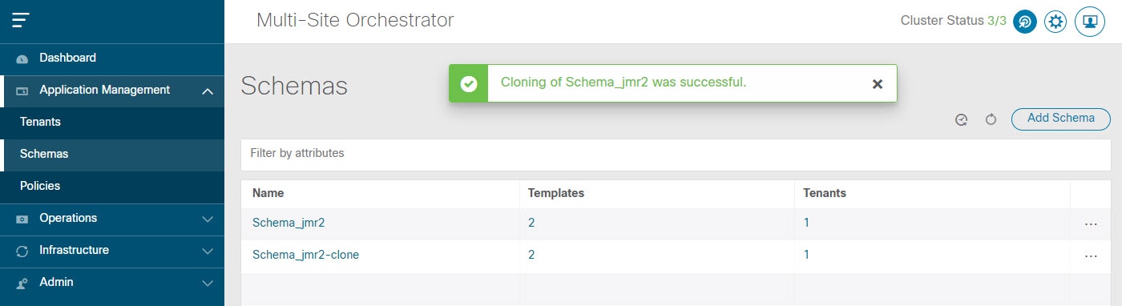Dismiss the cloning success notification
Viewport: 1122px width, 306px height.
[878, 83]
